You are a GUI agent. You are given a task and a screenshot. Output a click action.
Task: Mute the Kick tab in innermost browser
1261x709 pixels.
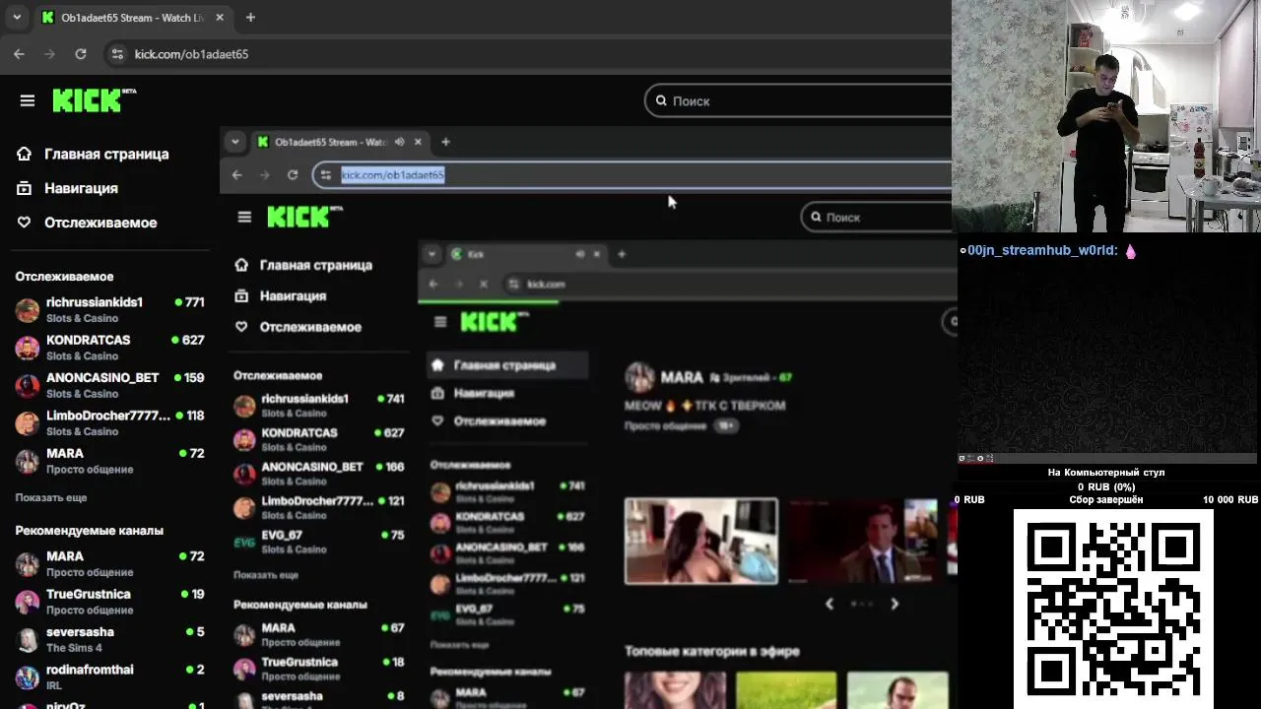[x=580, y=254]
